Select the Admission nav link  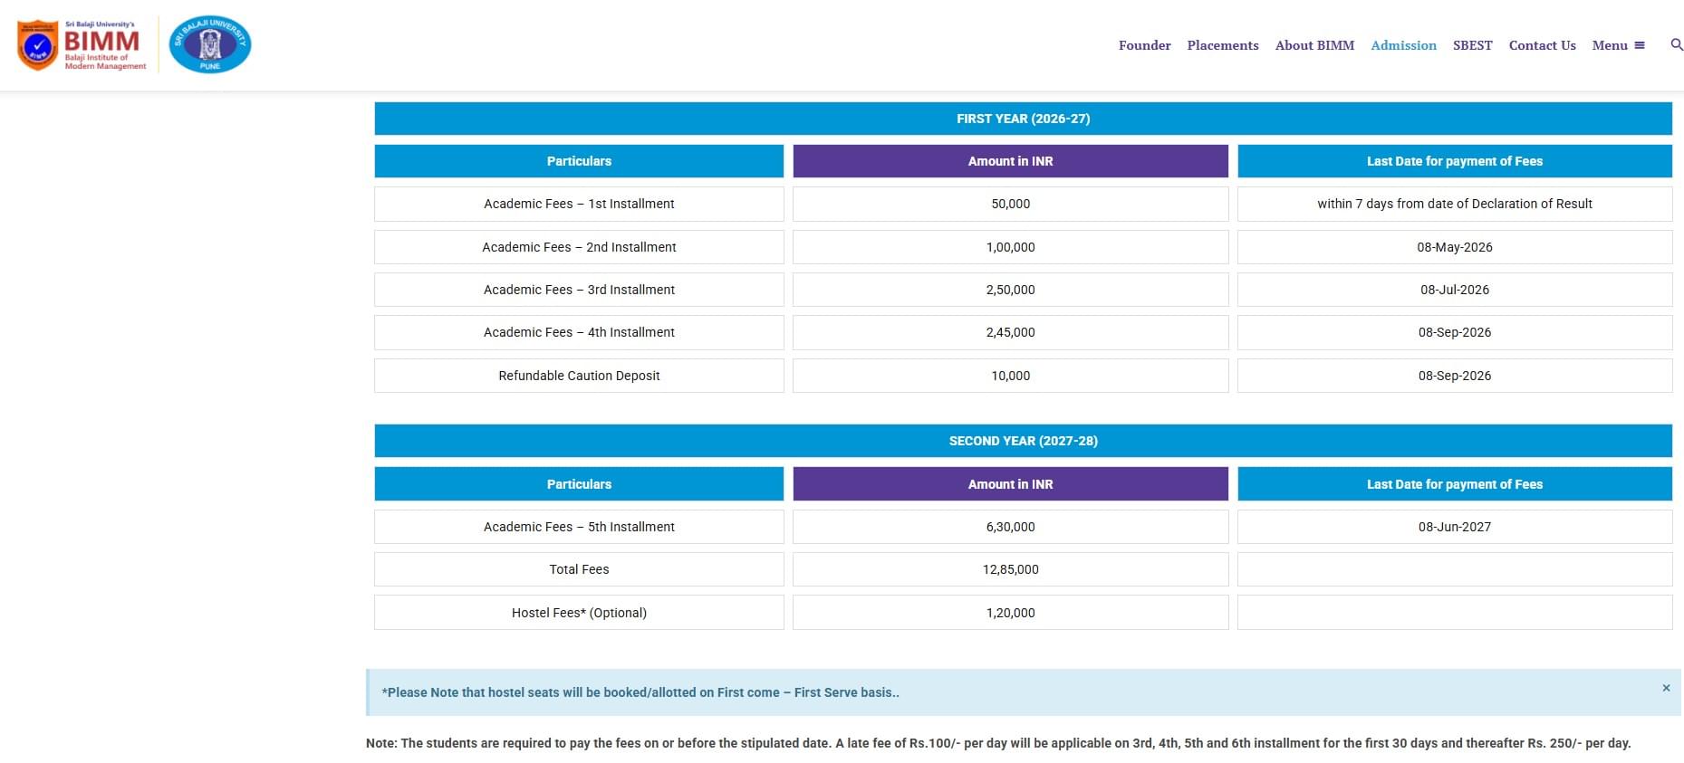coord(1403,45)
